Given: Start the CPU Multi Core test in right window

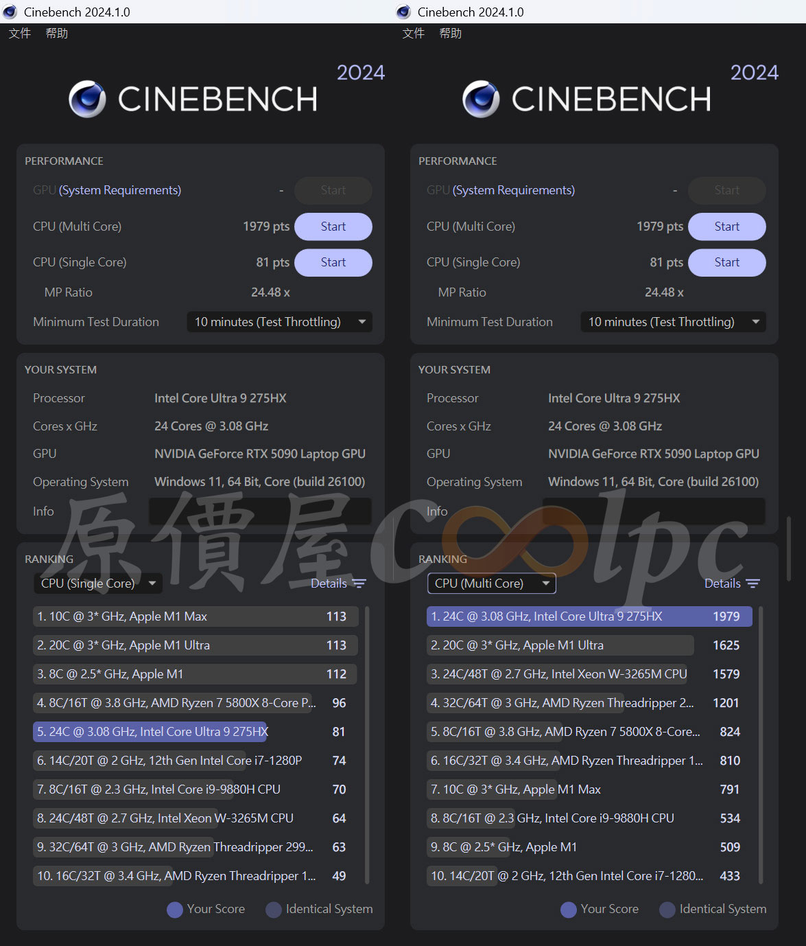Looking at the screenshot, I should (727, 227).
